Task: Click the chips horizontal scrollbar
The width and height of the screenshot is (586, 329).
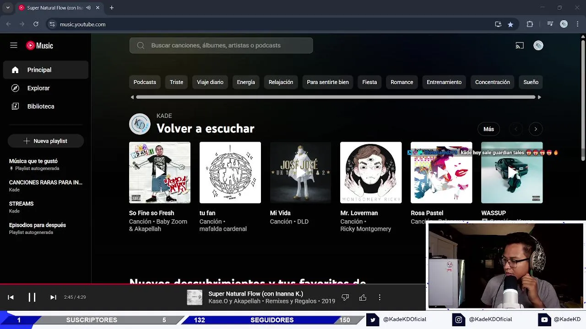Action: (336, 97)
